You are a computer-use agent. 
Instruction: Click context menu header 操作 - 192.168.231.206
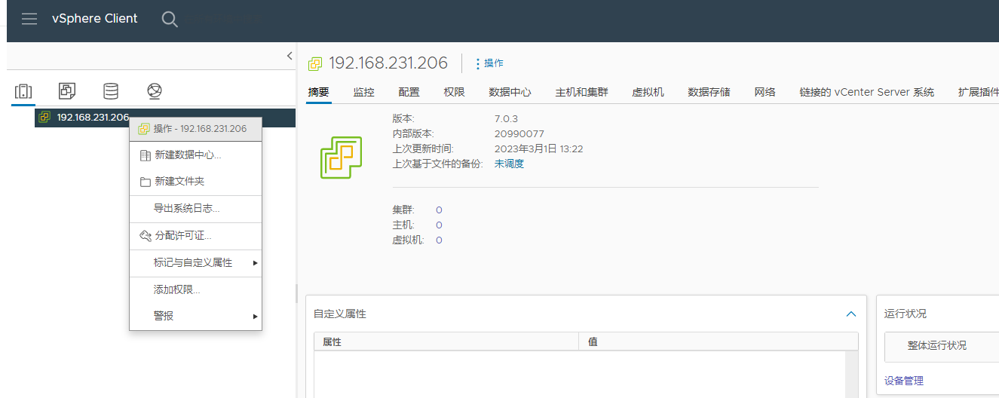[x=195, y=129]
